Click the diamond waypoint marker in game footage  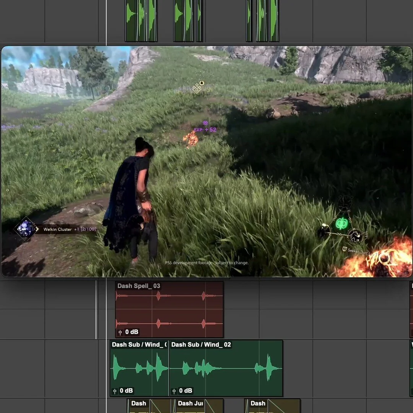click(197, 88)
